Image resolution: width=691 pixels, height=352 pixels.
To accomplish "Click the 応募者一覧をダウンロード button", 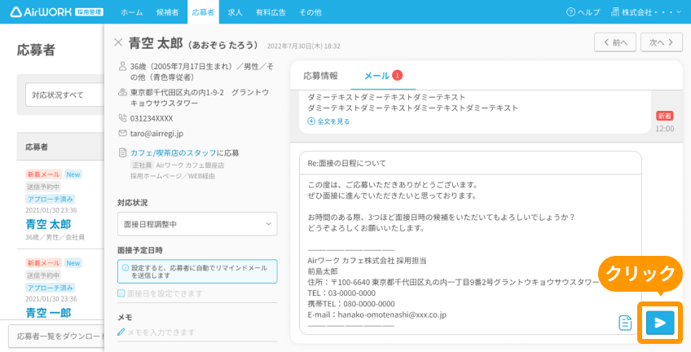I will tap(56, 337).
